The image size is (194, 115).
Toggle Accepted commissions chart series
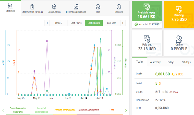pos(41,110)
